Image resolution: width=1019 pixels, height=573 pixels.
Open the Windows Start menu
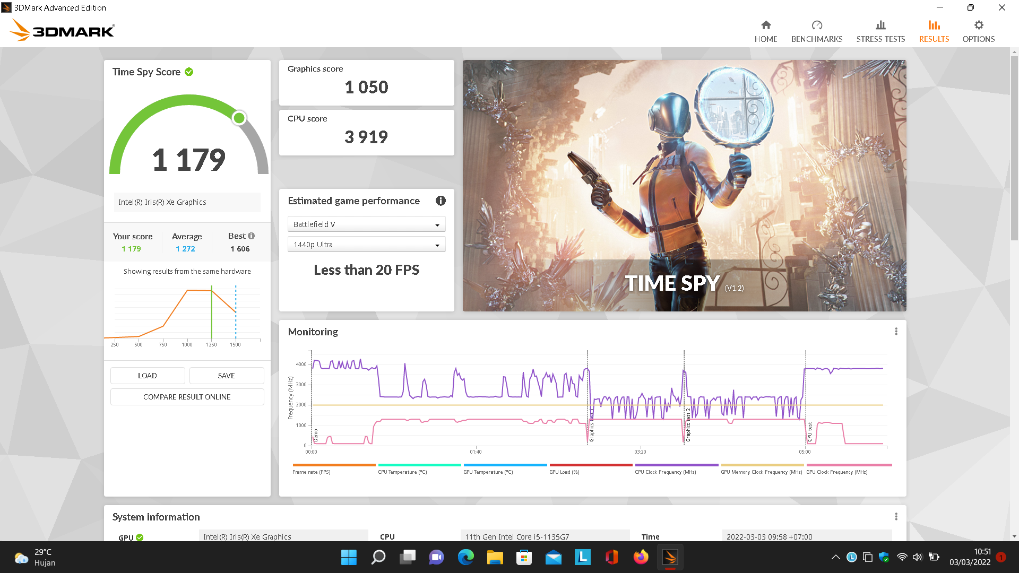349,557
